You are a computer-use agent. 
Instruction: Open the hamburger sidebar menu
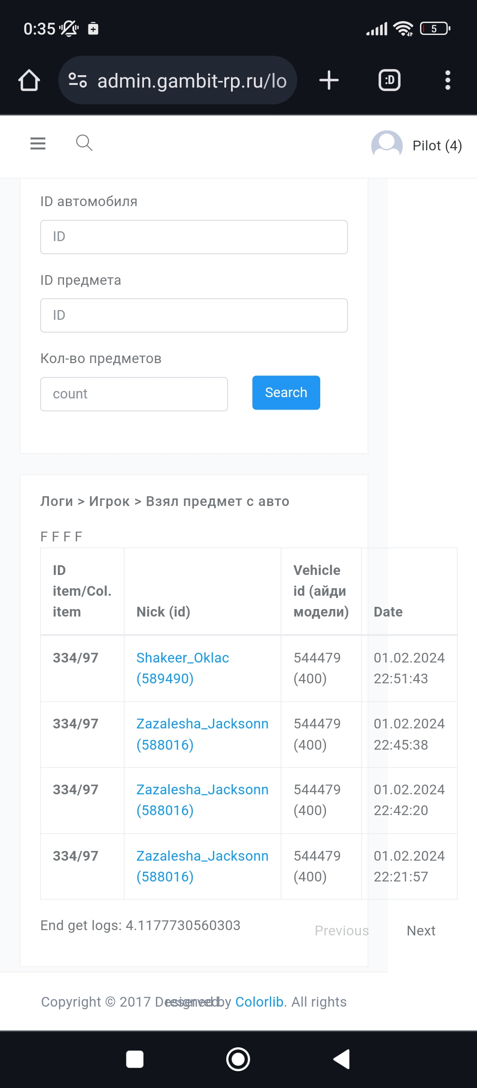[38, 143]
